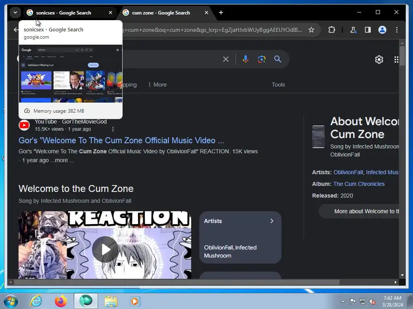Click the Welcome to the Cum Zone heading
This screenshot has height=309, width=413.
coord(76,189)
